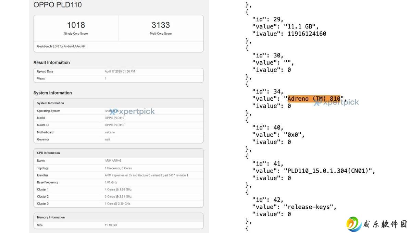Click the Upload Date label
The image size is (411, 233).
click(45, 71)
